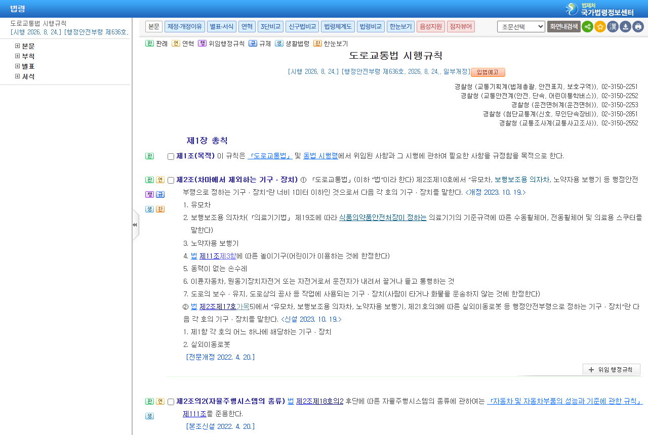Download the law file via download icon
648x435 pixels.
pos(625,26)
